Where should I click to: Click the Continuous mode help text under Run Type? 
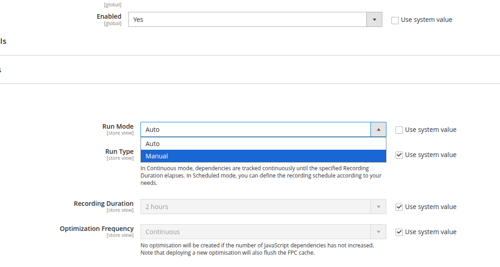(x=261, y=175)
